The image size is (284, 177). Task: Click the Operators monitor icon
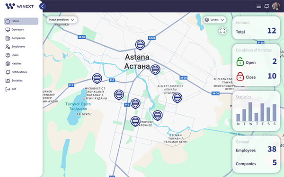pos(8,30)
